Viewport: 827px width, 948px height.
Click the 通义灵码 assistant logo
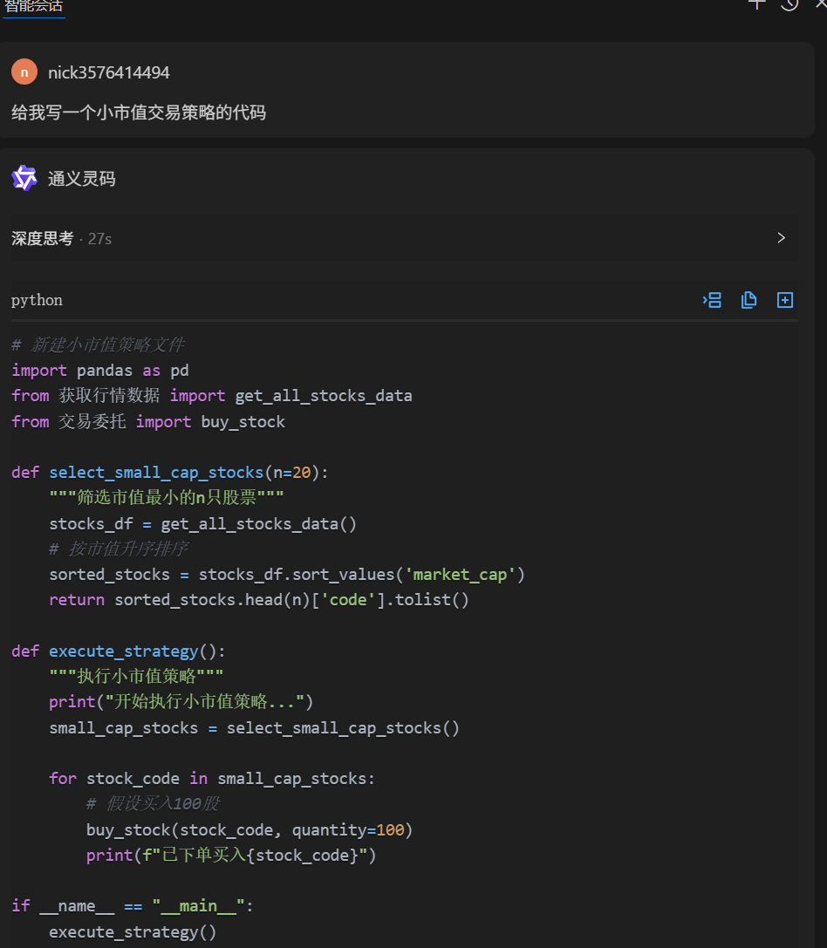pos(24,178)
